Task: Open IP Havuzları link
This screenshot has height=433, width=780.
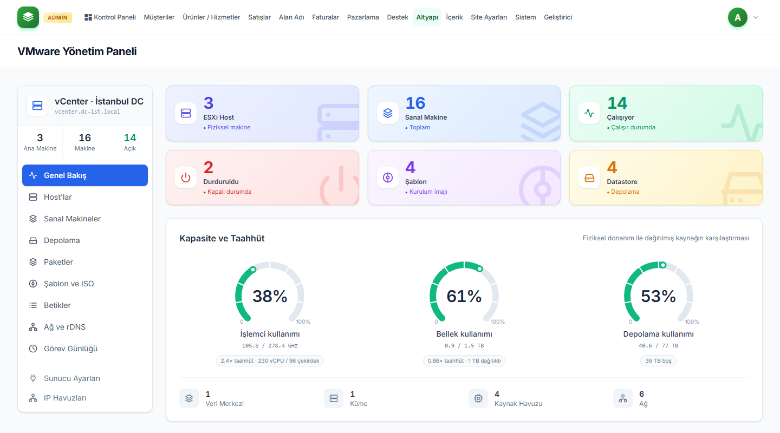Action: [x=85, y=398]
